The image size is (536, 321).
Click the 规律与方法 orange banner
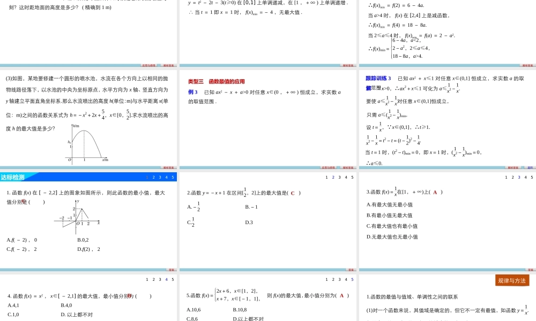coord(512,280)
